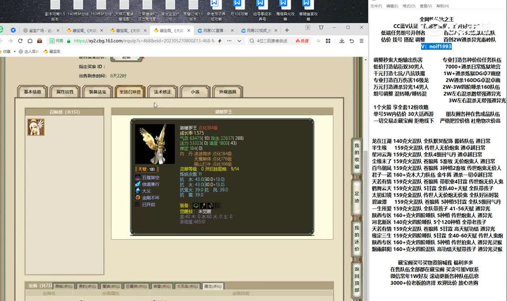Open browser downloads icon
This screenshot has width=507, height=301.
tap(342, 41)
